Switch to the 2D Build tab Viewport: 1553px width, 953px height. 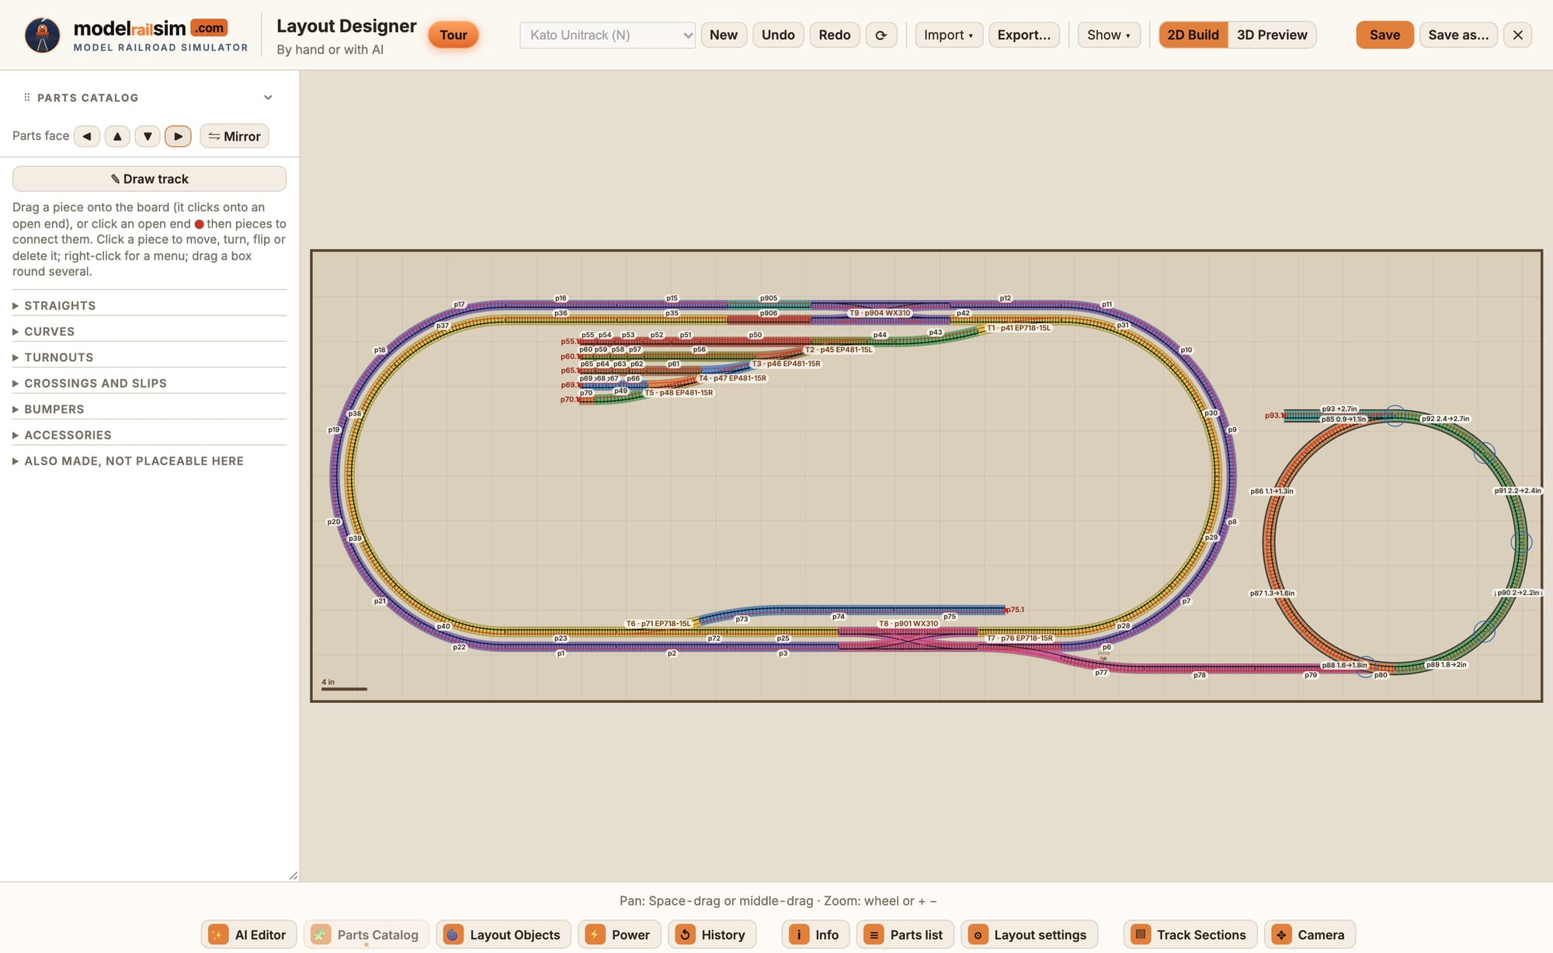(x=1193, y=35)
